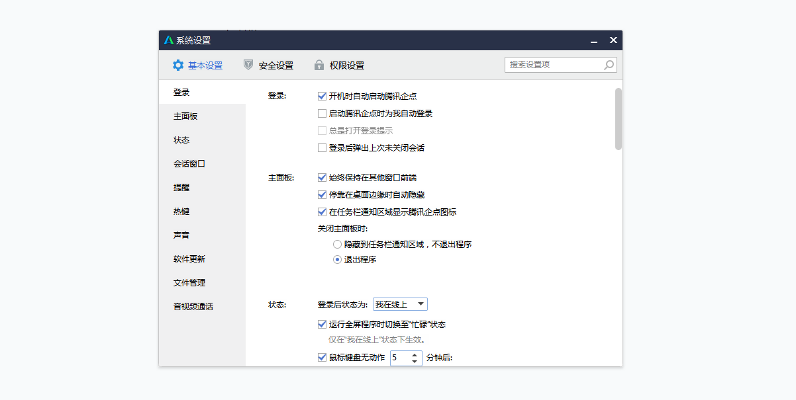Toggle 始终保持在其他窗口前端 checkbox

pyautogui.click(x=323, y=177)
